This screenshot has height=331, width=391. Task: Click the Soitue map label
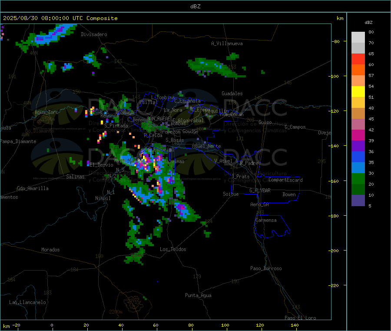coord(231,194)
